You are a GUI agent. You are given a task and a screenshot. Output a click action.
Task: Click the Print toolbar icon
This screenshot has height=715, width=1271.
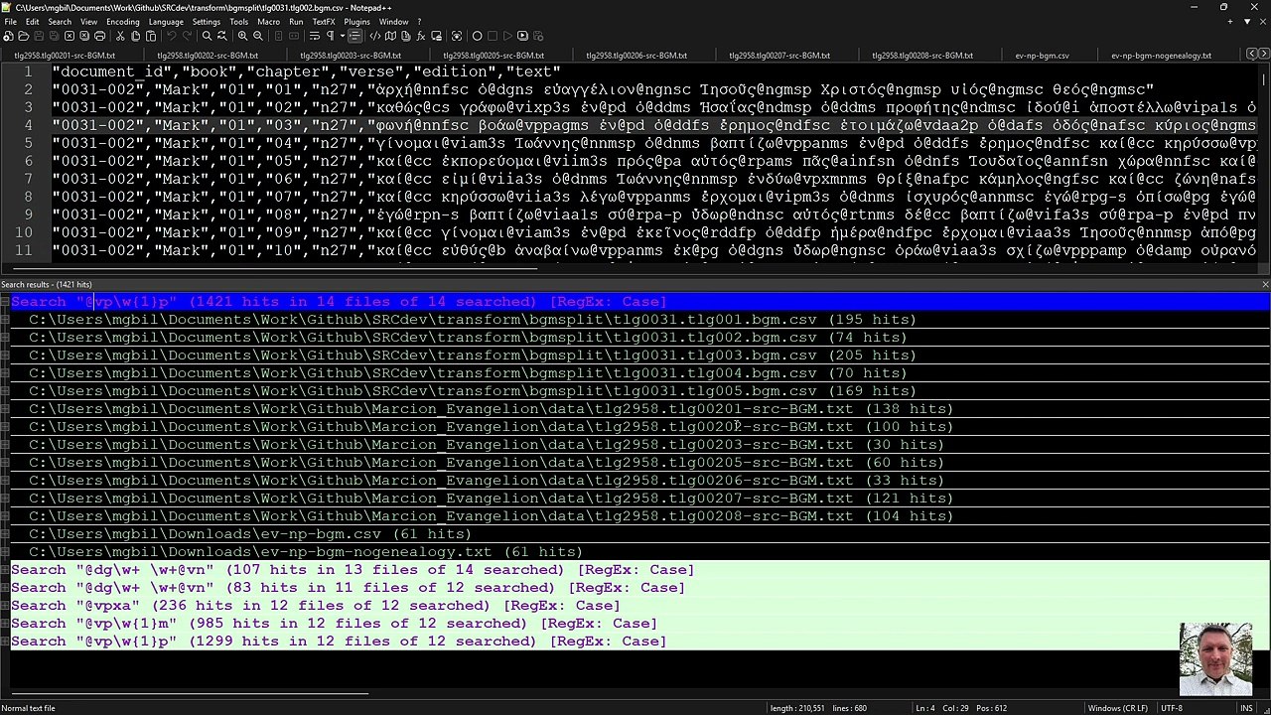point(99,36)
